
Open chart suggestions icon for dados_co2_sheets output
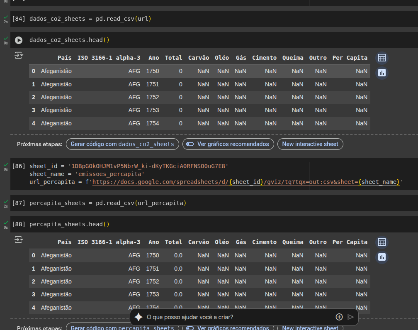(x=382, y=73)
